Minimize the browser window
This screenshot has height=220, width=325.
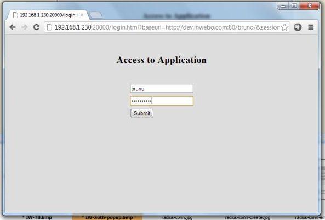click(x=283, y=6)
